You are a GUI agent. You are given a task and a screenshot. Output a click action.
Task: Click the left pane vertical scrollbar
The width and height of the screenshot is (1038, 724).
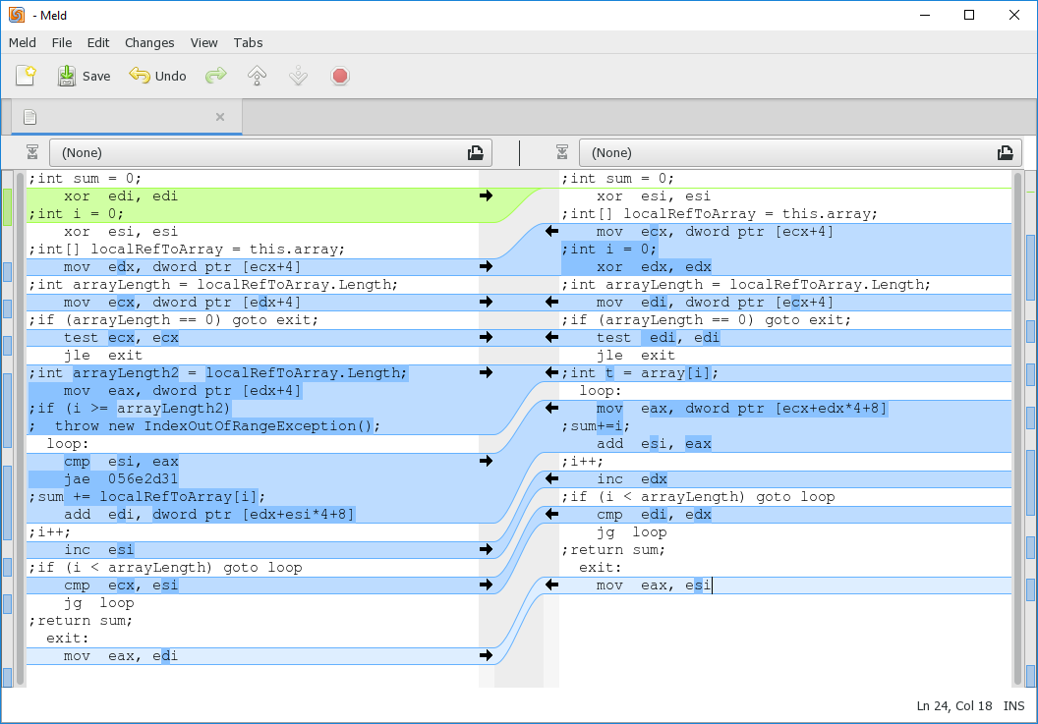point(21,428)
